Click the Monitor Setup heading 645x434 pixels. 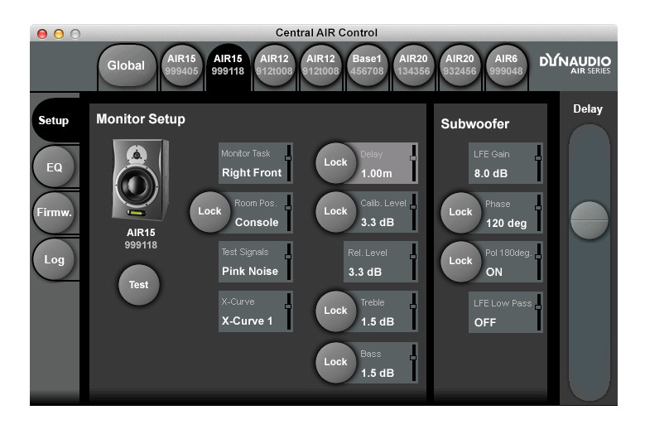pyautogui.click(x=141, y=119)
